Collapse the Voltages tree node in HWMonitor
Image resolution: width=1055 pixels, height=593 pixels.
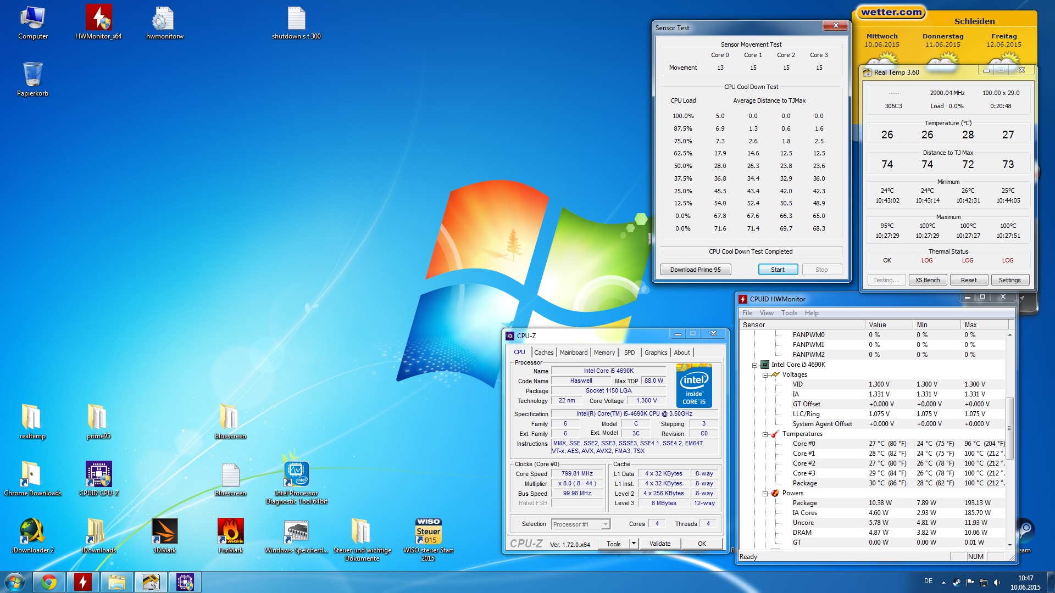(x=765, y=375)
